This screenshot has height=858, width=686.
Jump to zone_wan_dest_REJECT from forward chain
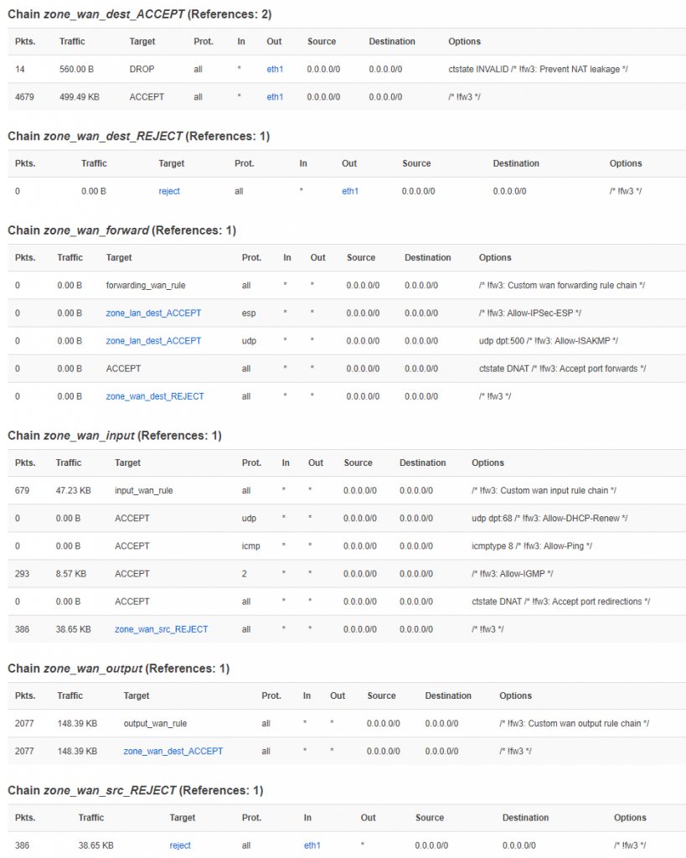(x=154, y=396)
